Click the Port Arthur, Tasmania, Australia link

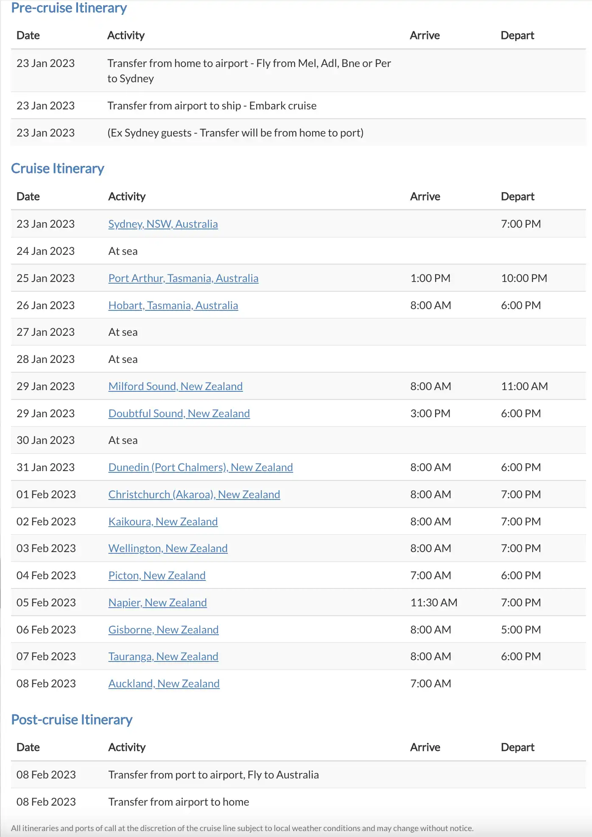pos(183,278)
